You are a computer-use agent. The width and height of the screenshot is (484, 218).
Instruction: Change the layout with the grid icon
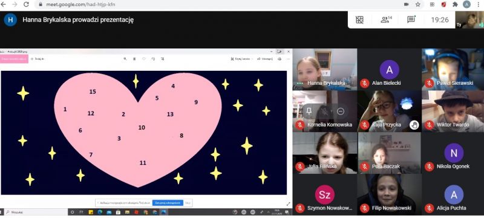point(359,20)
